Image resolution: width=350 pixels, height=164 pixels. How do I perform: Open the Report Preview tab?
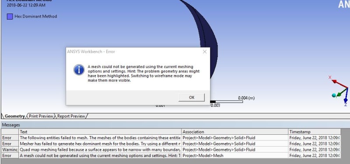coord(71,116)
